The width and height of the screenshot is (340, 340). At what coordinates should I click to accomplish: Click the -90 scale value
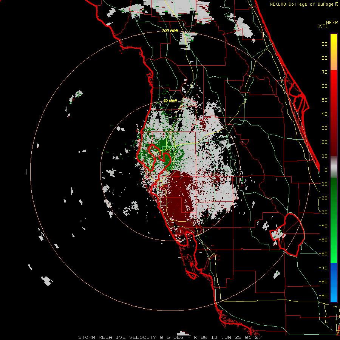pos(323,296)
